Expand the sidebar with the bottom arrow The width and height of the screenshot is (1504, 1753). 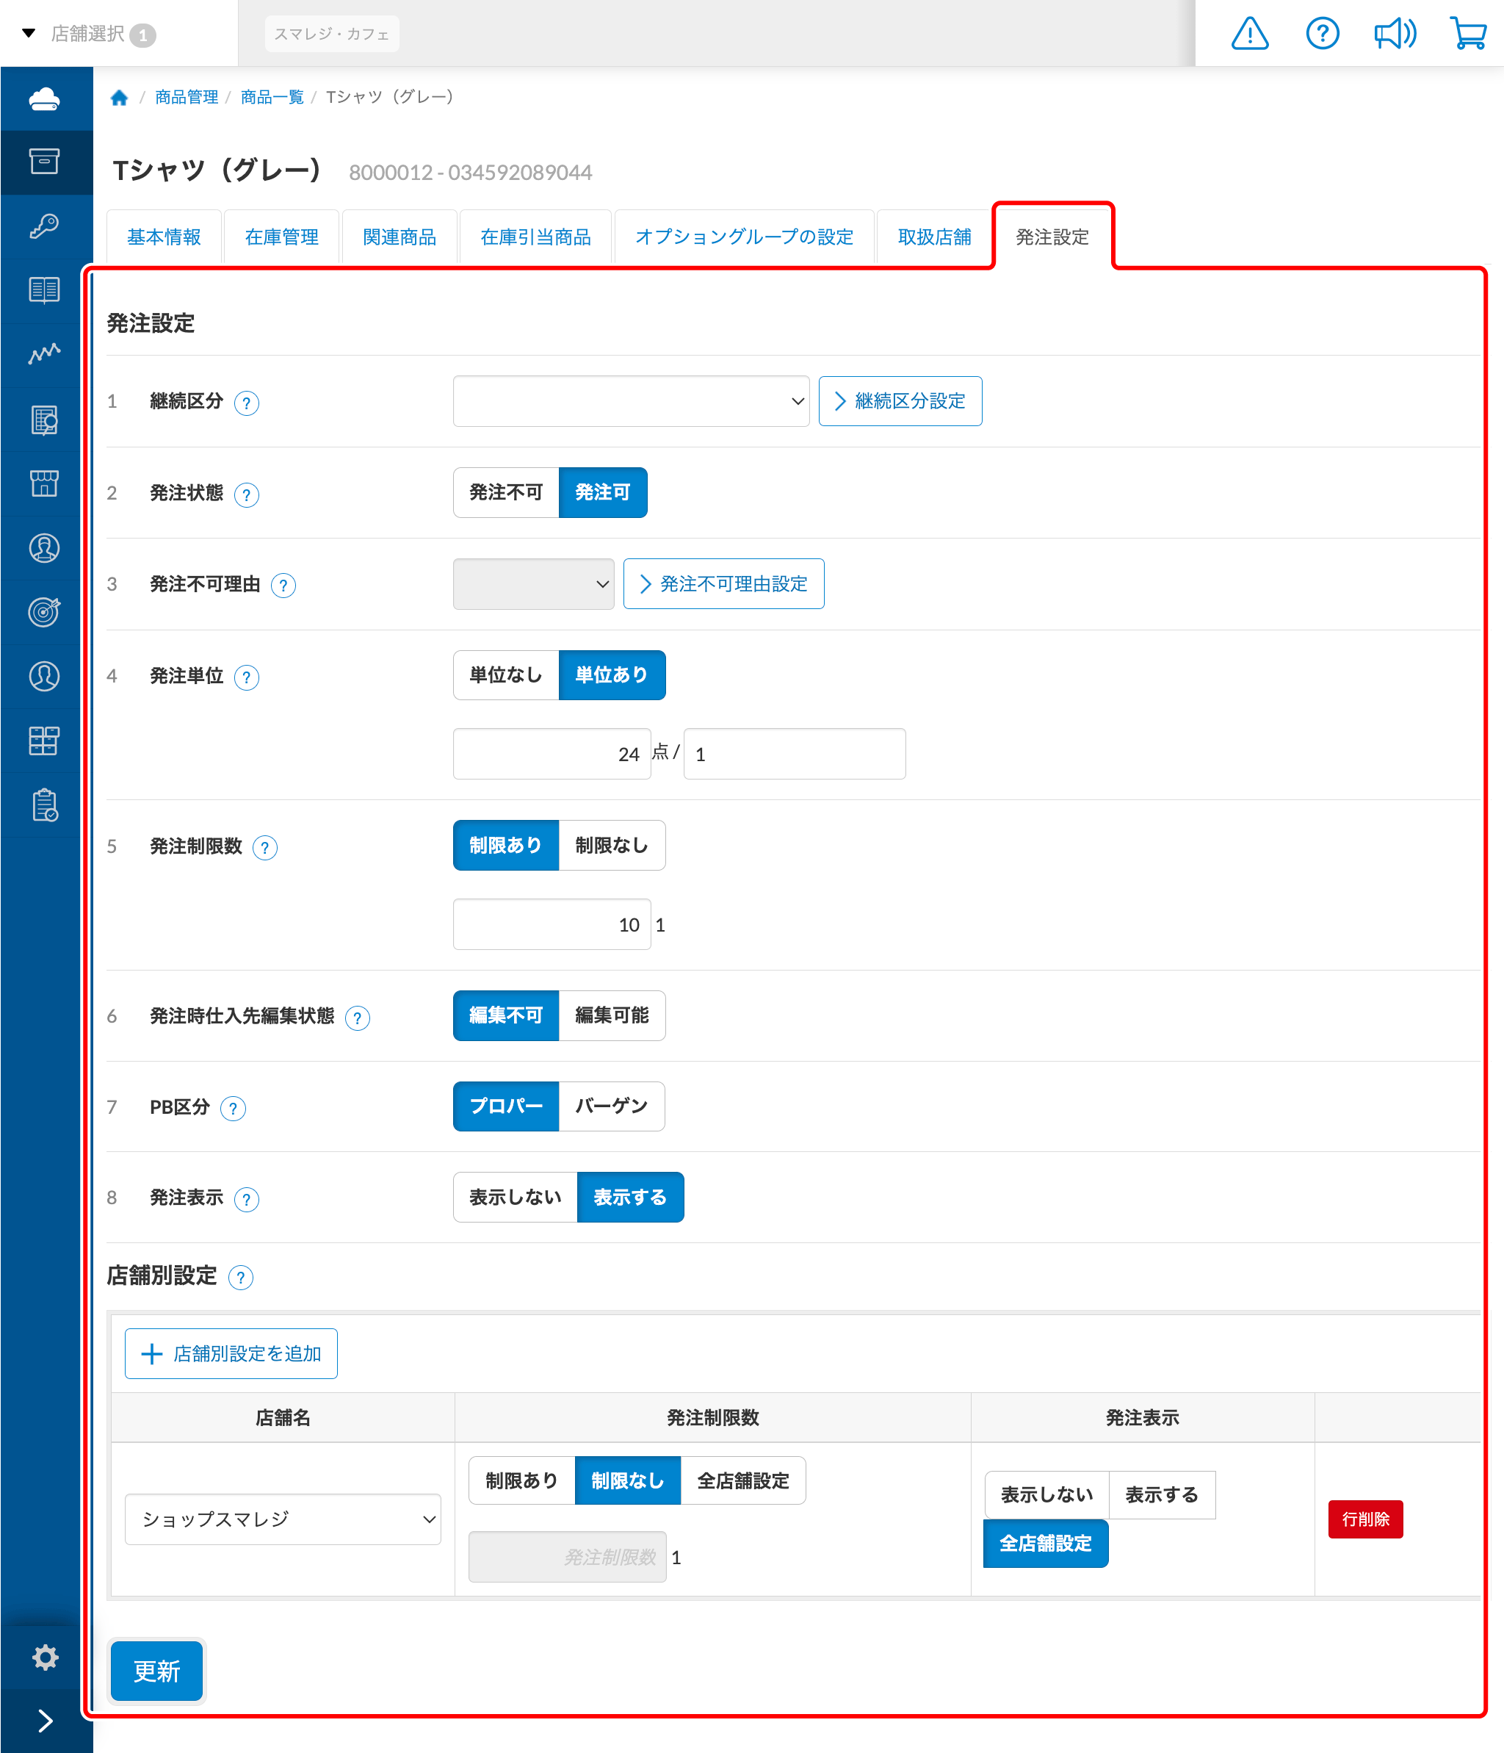click(45, 1721)
